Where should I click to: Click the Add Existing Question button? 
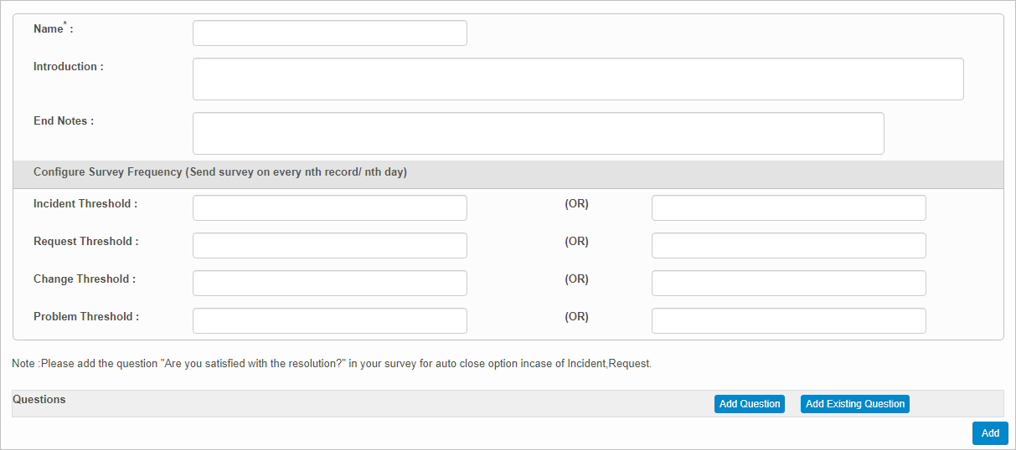tap(854, 404)
